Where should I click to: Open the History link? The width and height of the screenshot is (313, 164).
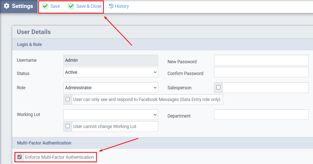(122, 6)
